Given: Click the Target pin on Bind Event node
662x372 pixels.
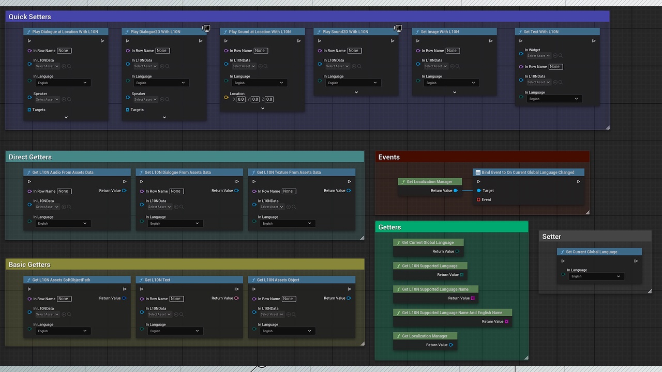Looking at the screenshot, I should [479, 191].
